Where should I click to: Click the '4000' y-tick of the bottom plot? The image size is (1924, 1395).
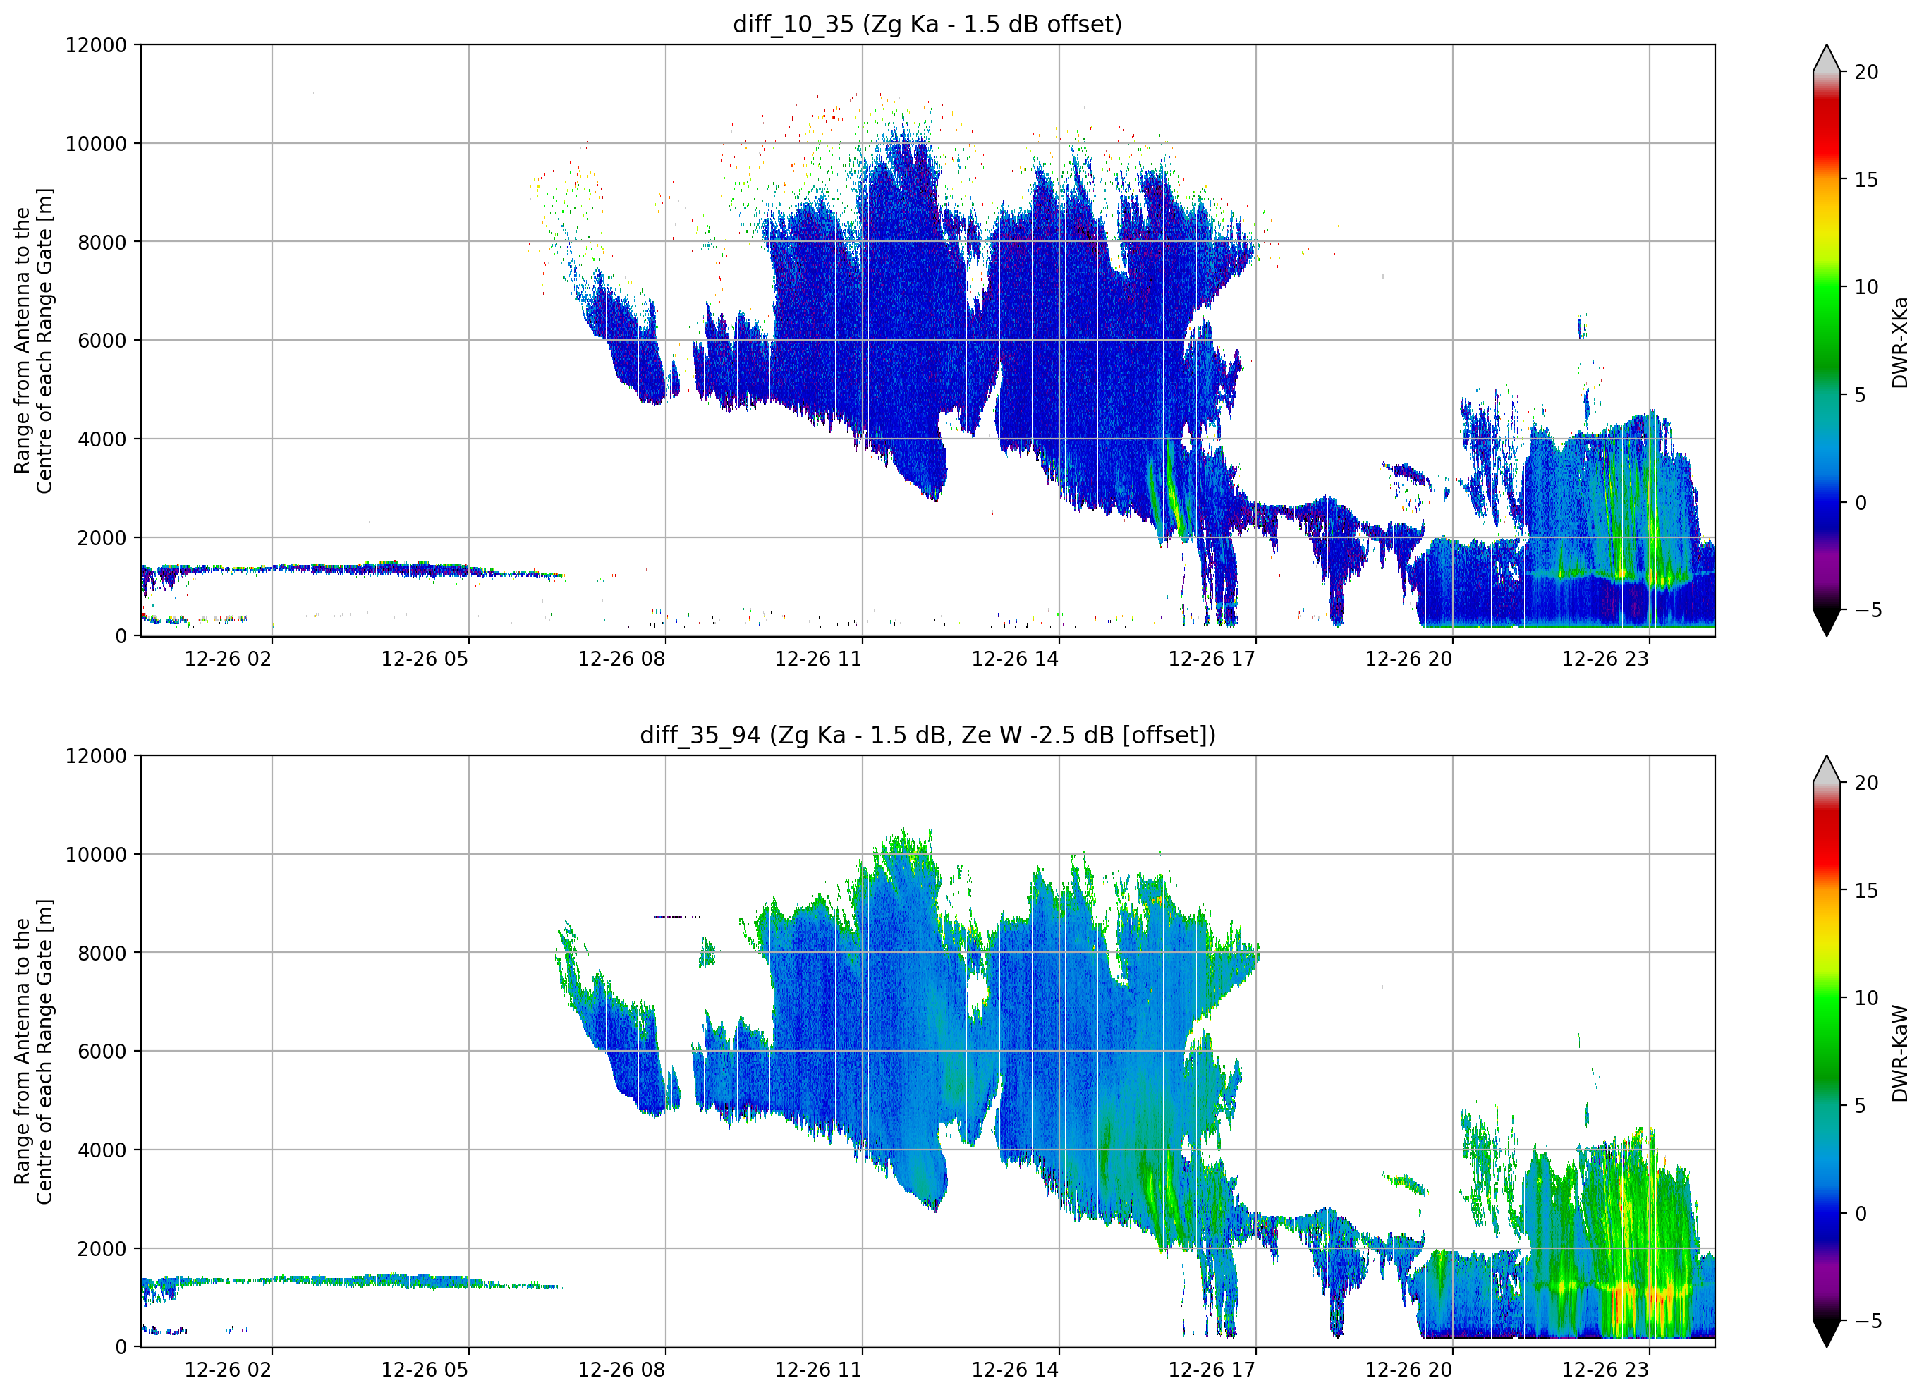pos(102,1150)
